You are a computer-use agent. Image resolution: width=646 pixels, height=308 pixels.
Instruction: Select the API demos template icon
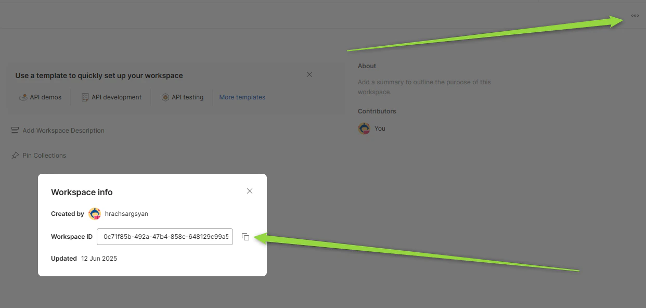coord(23,97)
